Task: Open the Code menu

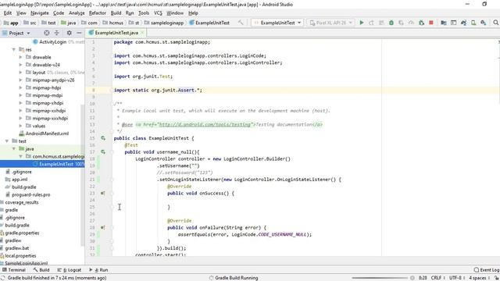Action: point(59,13)
